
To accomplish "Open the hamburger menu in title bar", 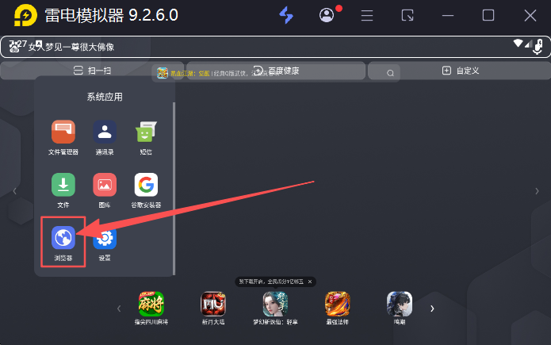I will pos(367,16).
